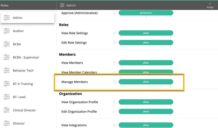Toggle View Role Settings allow control
Image resolution: width=218 pixels, height=128 pixels.
coord(146,33)
